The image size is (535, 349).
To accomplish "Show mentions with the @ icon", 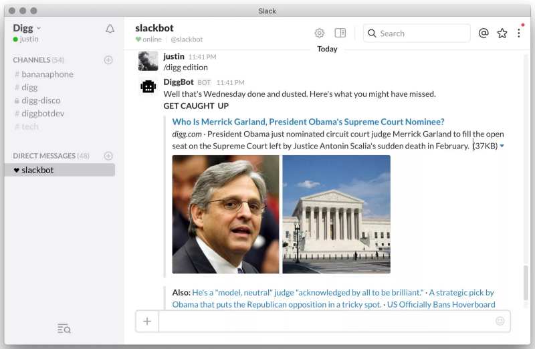I will [x=484, y=33].
